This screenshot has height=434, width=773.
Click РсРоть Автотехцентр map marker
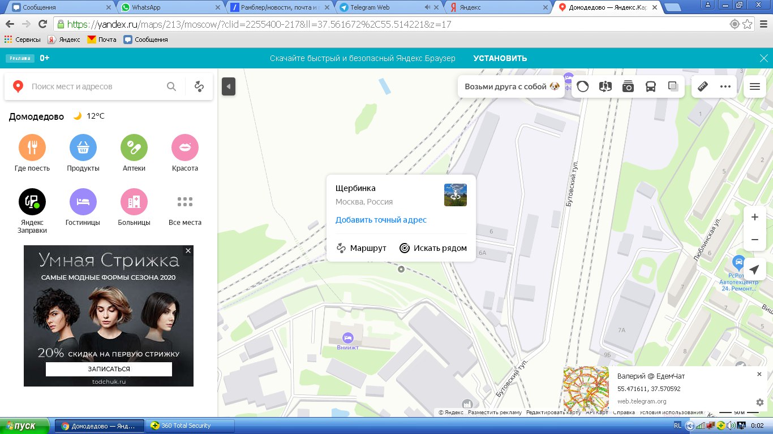pos(738,262)
